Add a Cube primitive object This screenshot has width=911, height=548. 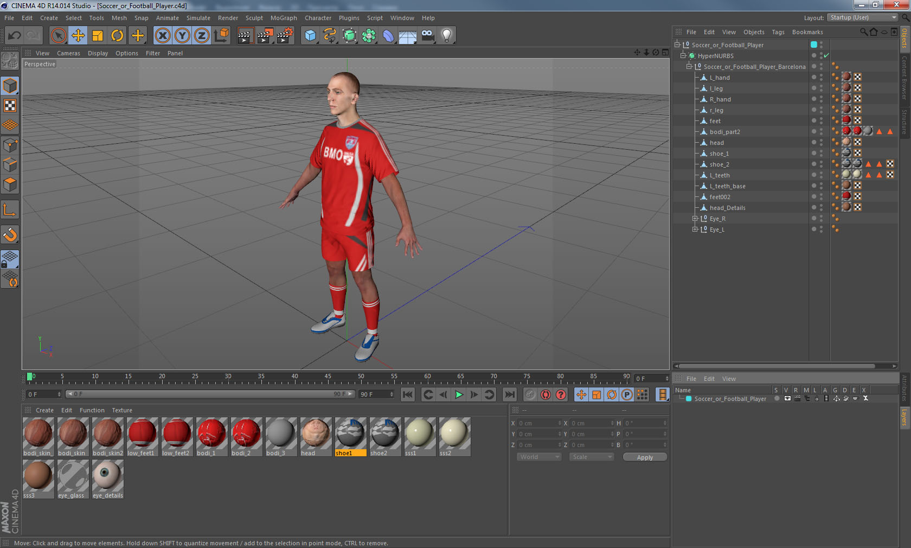coord(310,36)
